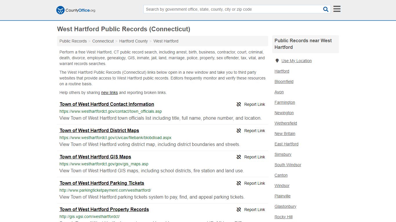This screenshot has height=222, width=396.
Task: Select West Hartford breadcrumb
Action: (166, 41)
